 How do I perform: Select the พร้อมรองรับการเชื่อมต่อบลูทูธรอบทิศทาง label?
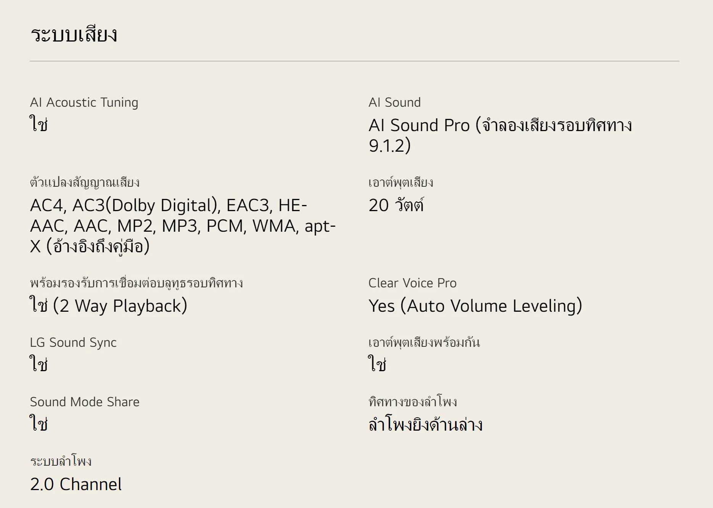(x=136, y=283)
